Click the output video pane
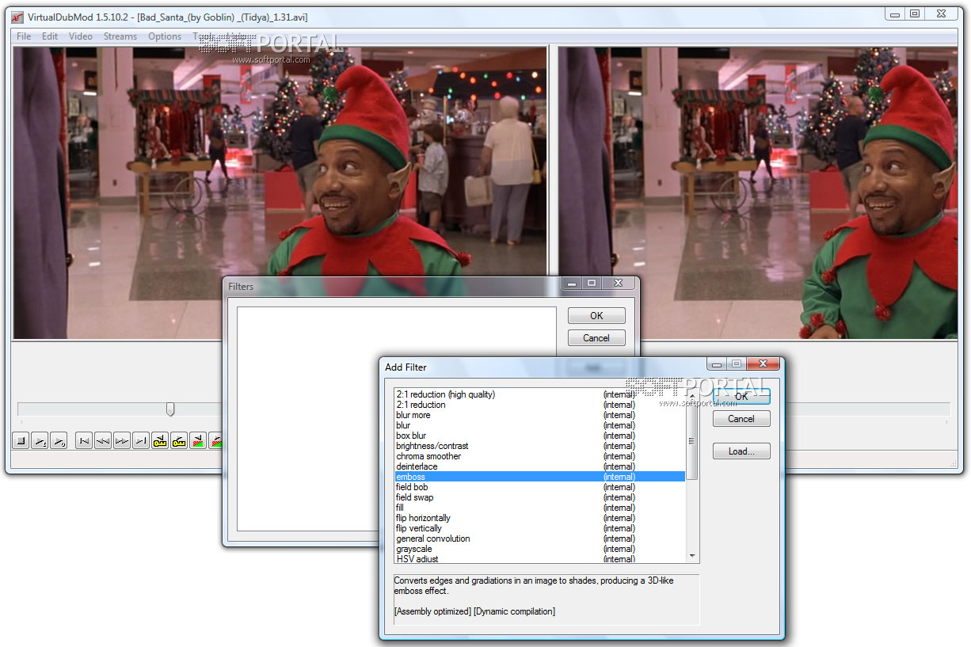The image size is (971, 647). pyautogui.click(x=757, y=192)
